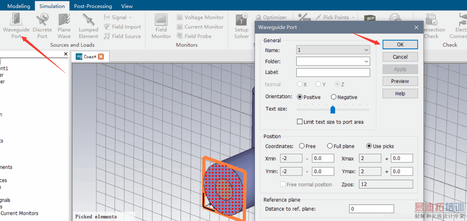
Task: Adjust the Text size slider handle
Action: (333, 109)
